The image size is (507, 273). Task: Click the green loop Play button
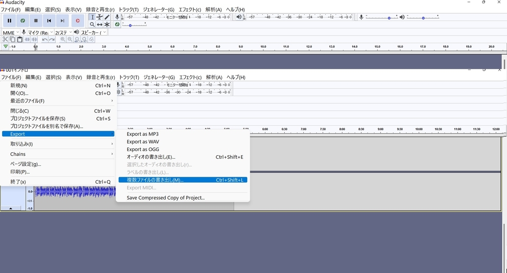pos(23,20)
